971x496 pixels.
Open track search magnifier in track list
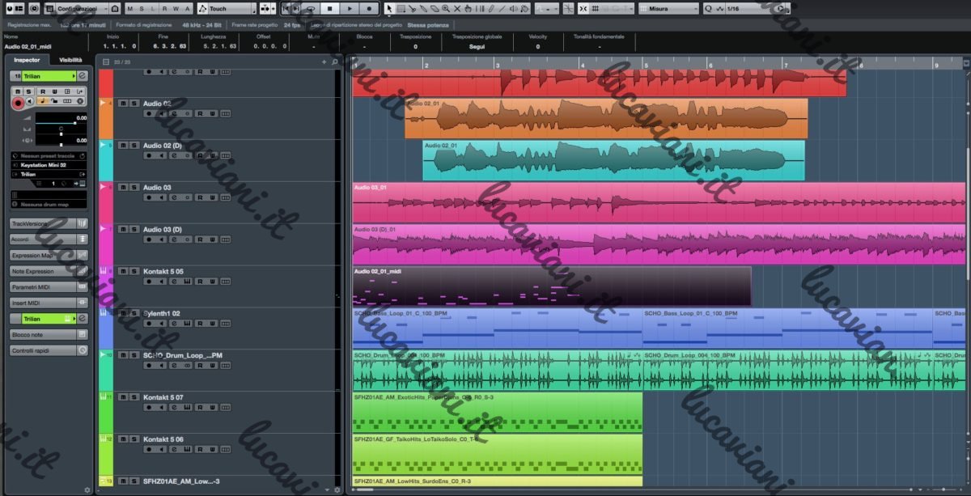(x=336, y=61)
